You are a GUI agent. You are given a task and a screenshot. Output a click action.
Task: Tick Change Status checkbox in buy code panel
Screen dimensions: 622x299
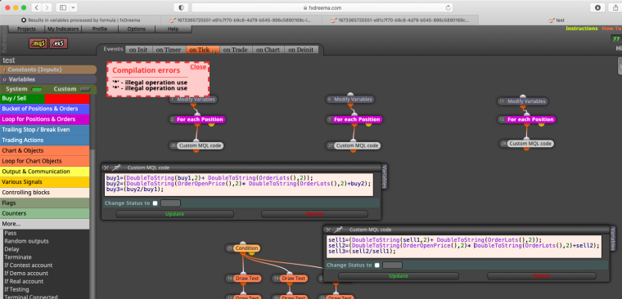click(155, 203)
